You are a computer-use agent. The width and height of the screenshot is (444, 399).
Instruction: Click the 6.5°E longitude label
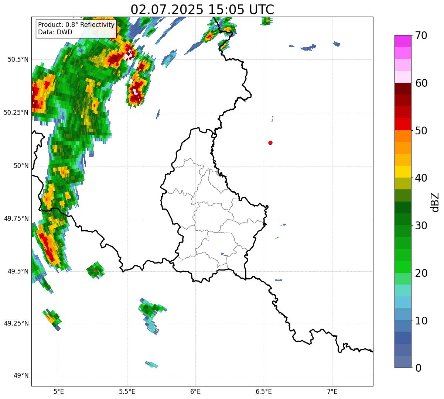264,391
